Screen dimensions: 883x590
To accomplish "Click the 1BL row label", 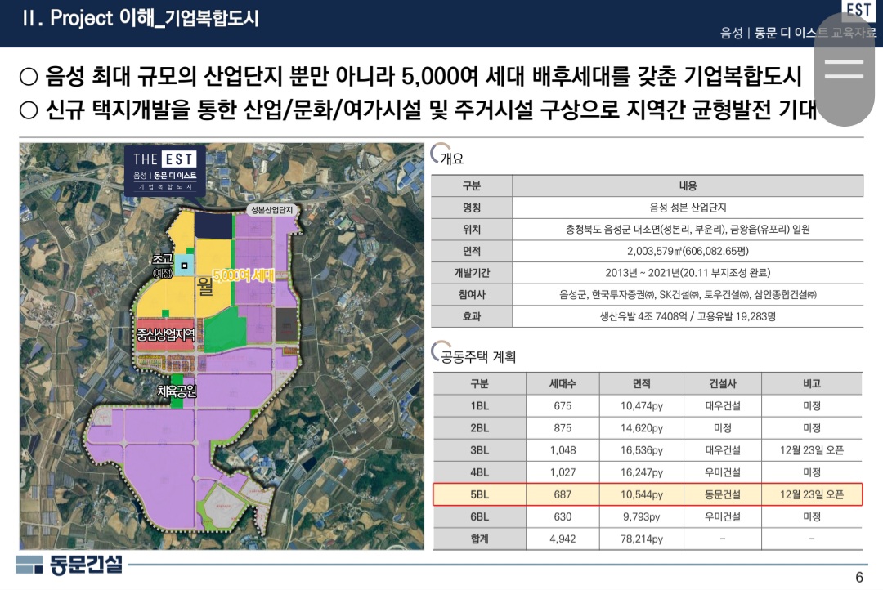I will pos(479,406).
